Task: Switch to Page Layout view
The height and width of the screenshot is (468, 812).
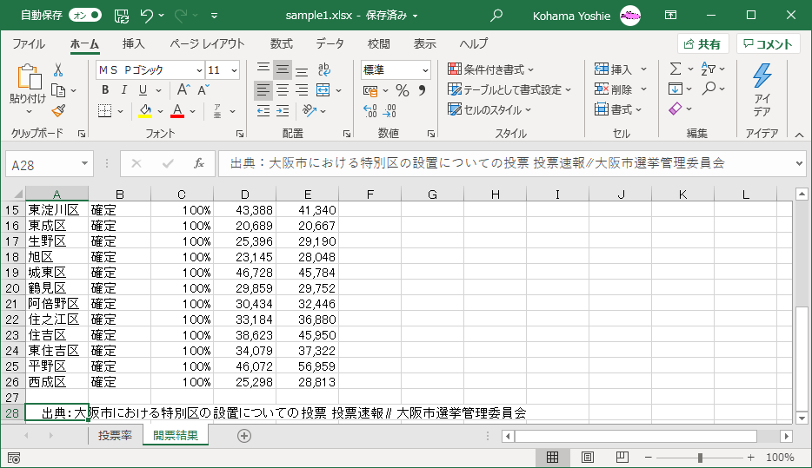Action: [587, 458]
